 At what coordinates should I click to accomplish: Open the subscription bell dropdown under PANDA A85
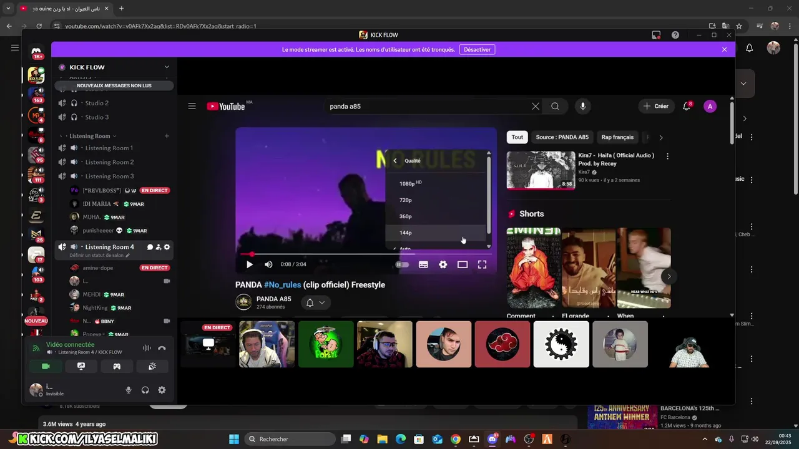point(316,302)
